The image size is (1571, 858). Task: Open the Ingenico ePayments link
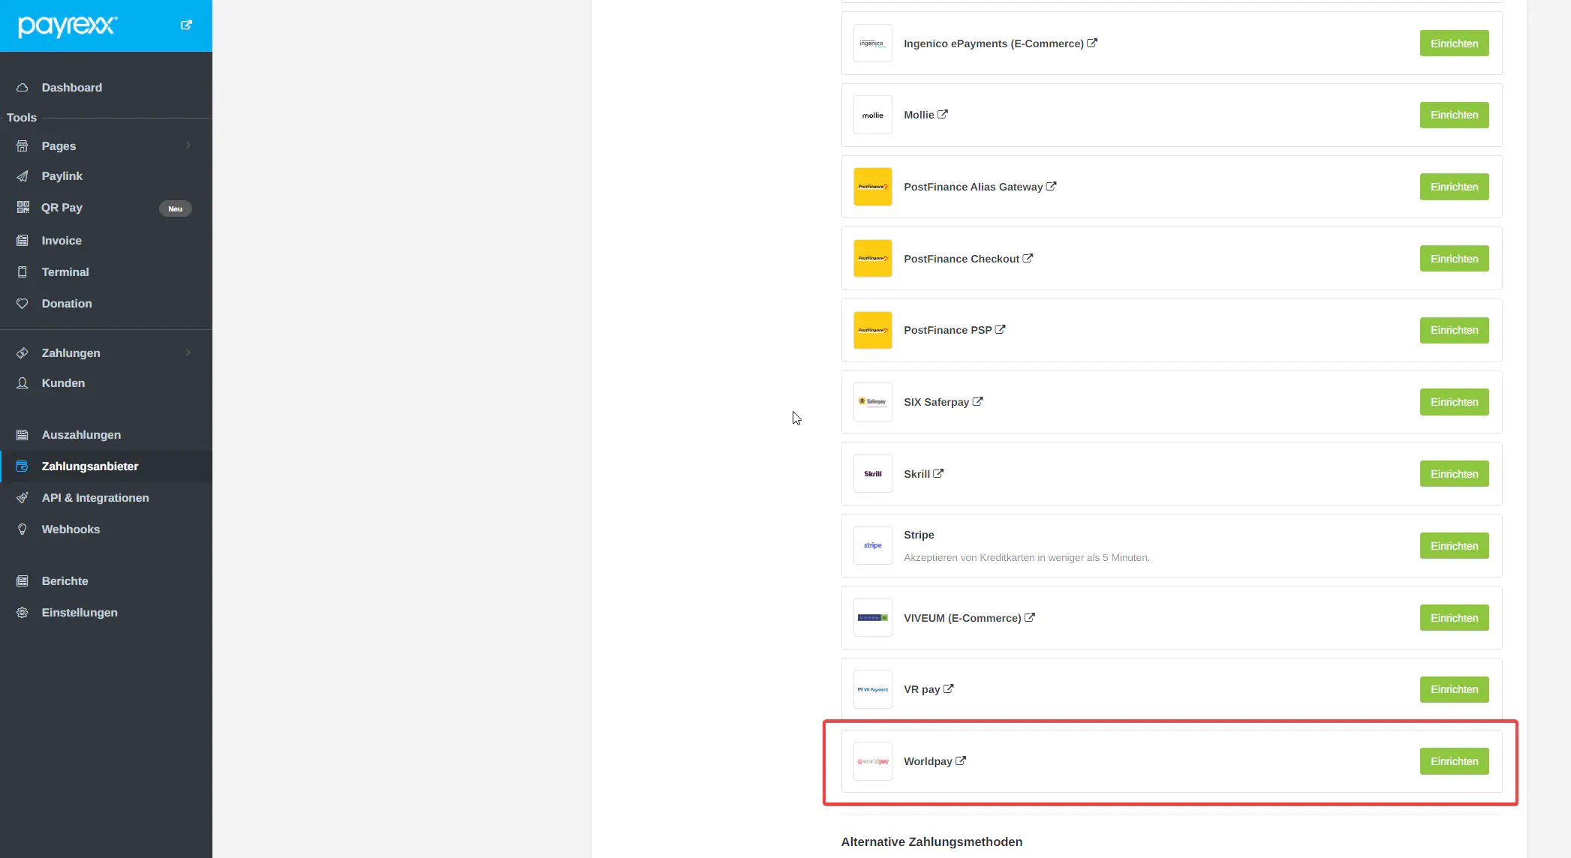coord(993,43)
